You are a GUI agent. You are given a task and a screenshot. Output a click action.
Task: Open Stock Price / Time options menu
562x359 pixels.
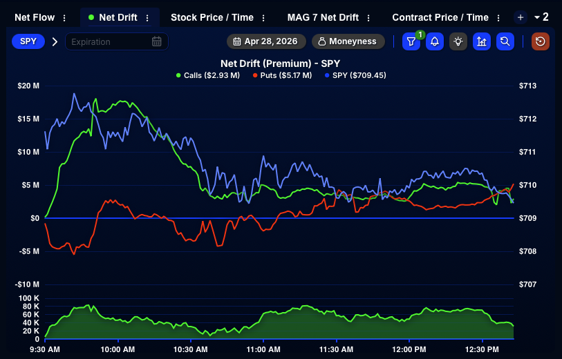click(x=263, y=17)
